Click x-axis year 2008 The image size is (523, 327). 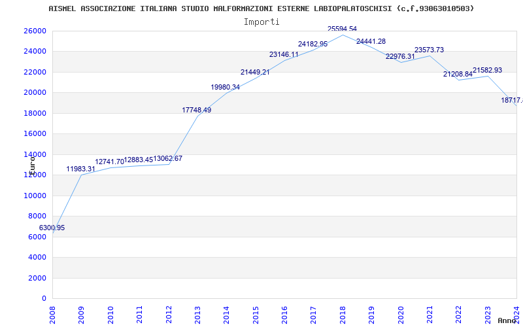pos(52,315)
